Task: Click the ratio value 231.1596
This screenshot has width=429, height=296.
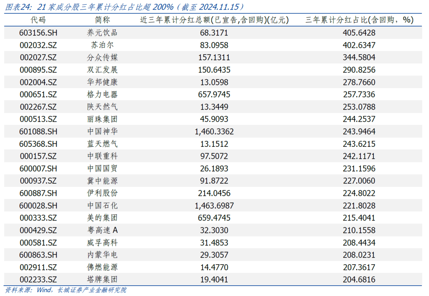Action: click(359, 169)
